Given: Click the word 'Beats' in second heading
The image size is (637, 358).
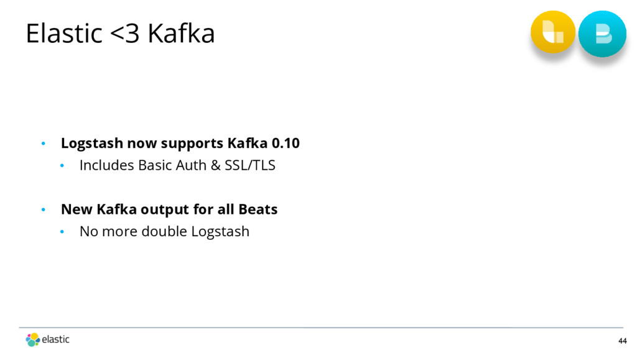Looking at the screenshot, I should coord(258,209).
